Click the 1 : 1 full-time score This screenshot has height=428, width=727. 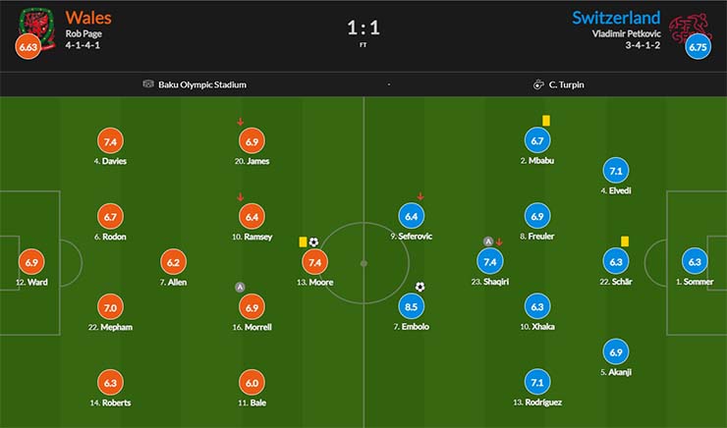click(x=363, y=27)
